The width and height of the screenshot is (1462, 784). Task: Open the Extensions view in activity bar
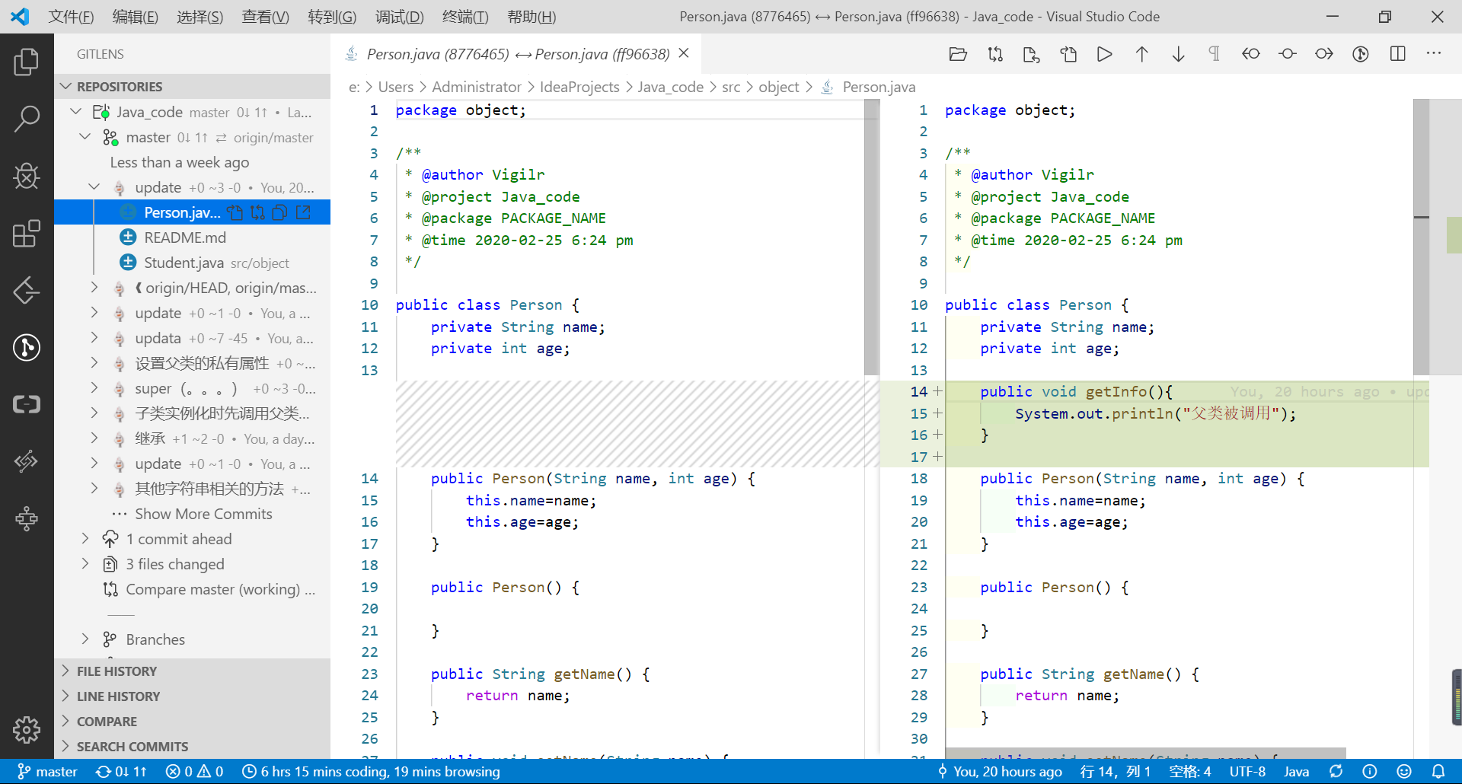pos(27,234)
